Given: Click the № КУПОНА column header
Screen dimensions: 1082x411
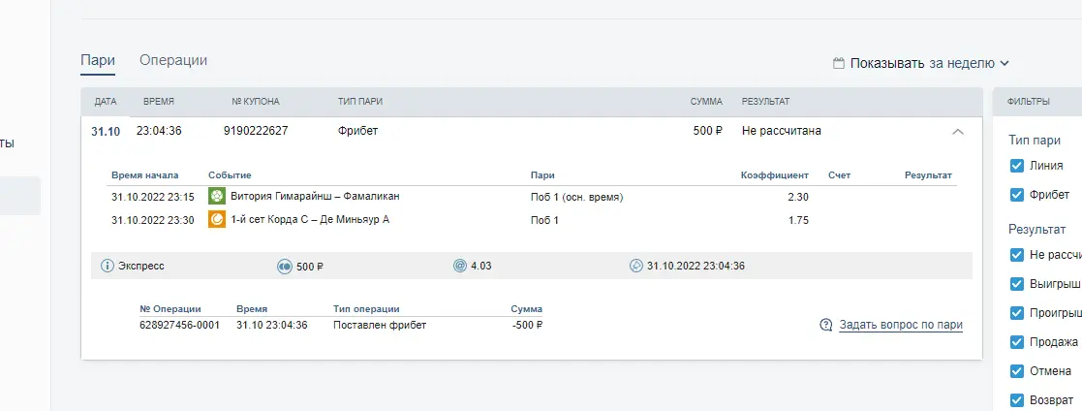Looking at the screenshot, I should tap(256, 102).
